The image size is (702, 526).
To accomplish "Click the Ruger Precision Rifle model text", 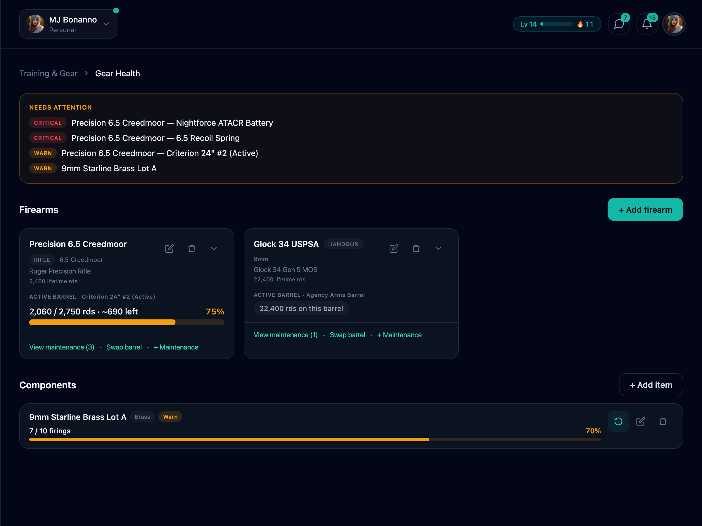I will coord(60,271).
